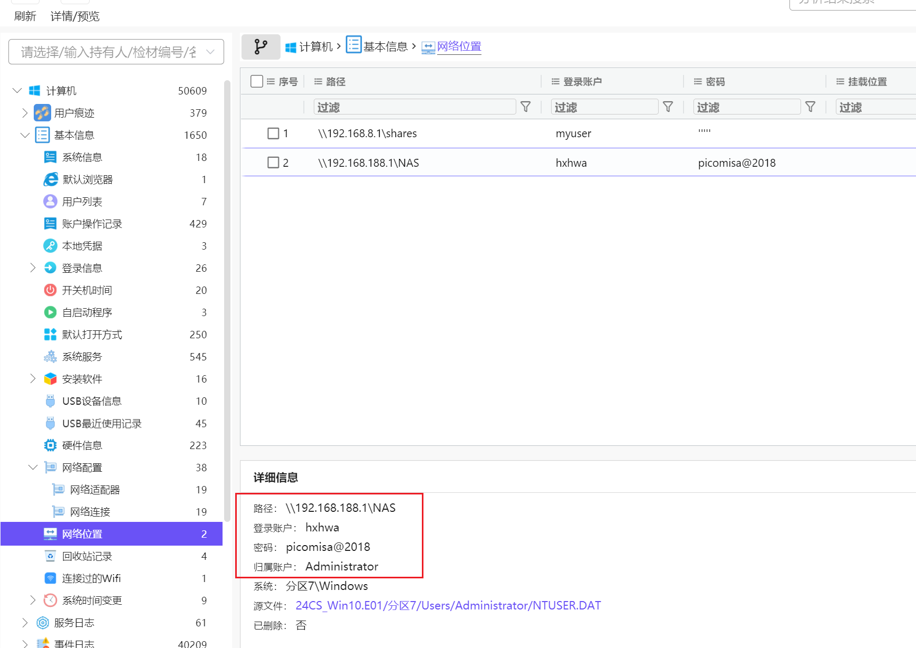This screenshot has width=916, height=648.
Task: Click the 连接过的Wifi icon
Action: 50,578
